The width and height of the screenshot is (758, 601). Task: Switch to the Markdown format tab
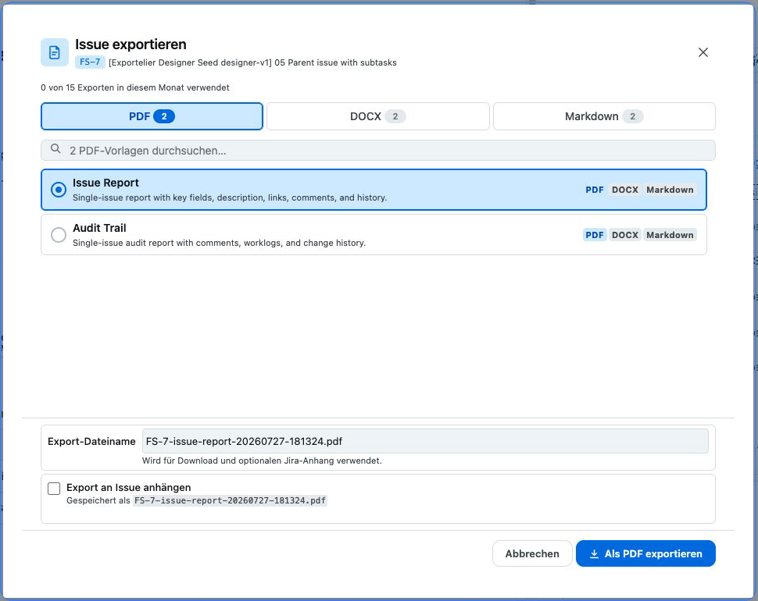604,116
